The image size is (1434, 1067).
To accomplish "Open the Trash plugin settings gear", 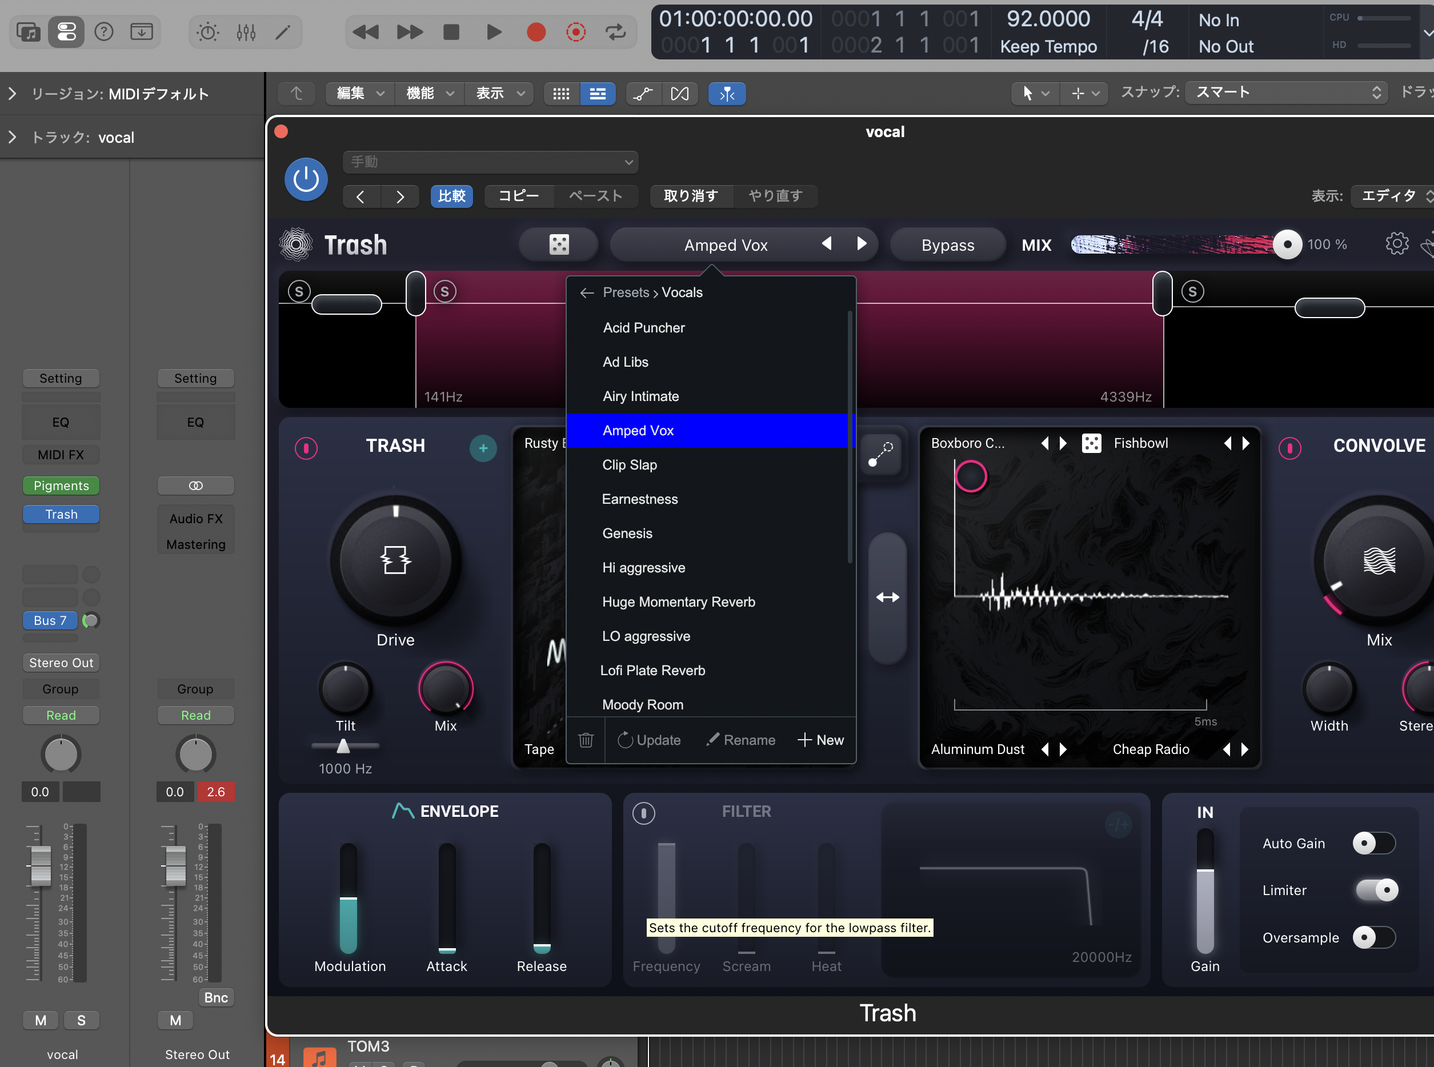I will point(1396,244).
